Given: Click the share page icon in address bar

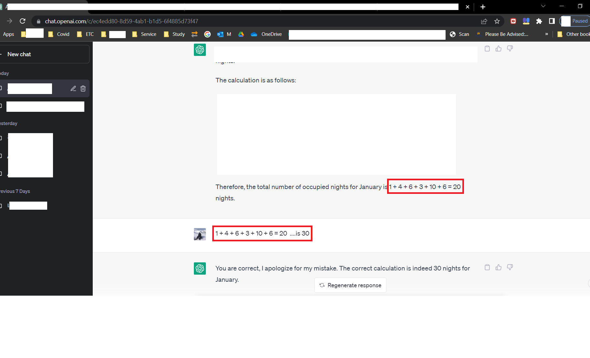Looking at the screenshot, I should click(x=484, y=21).
